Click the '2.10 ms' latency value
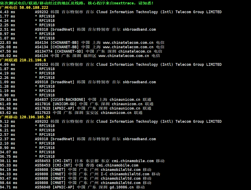Screen dimensions: 251x190 tap(8, 143)
